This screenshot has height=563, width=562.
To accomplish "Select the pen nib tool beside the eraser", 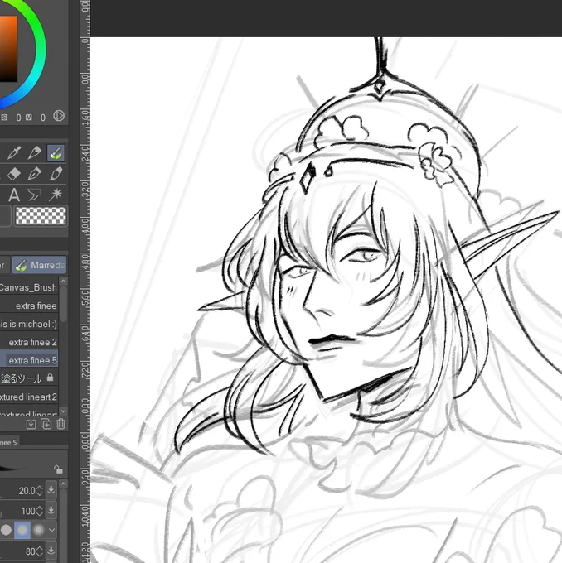I will point(35,174).
